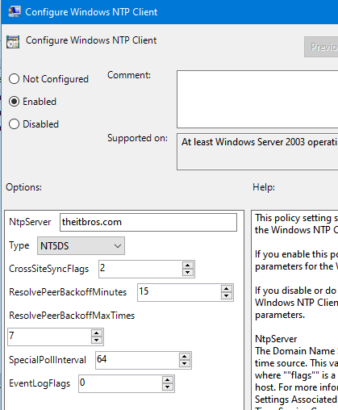This screenshot has width=338, height=410.
Task: Click the NtpServer label in Options
Action: click(30, 222)
